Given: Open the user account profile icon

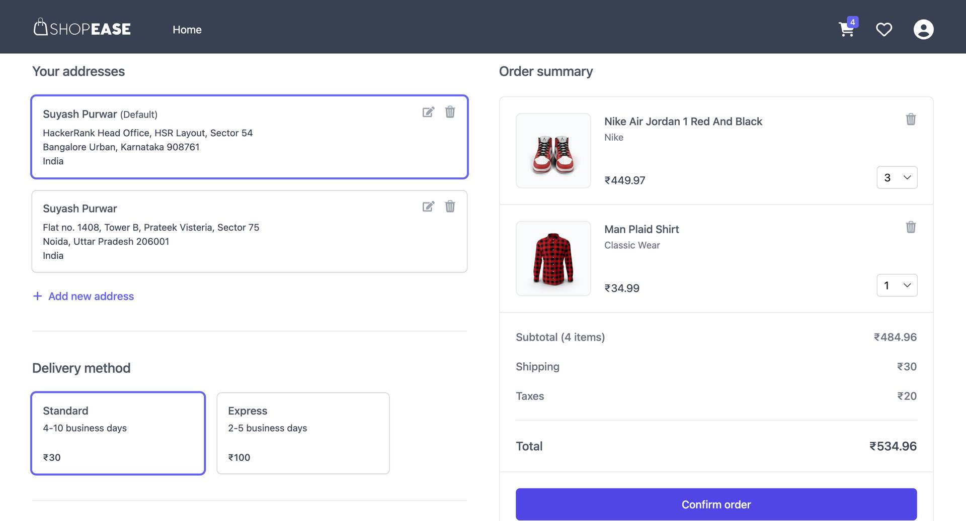Looking at the screenshot, I should pyautogui.click(x=923, y=29).
